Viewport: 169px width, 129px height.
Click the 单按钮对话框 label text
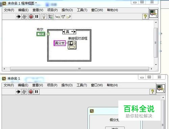pyautogui.click(x=78, y=38)
